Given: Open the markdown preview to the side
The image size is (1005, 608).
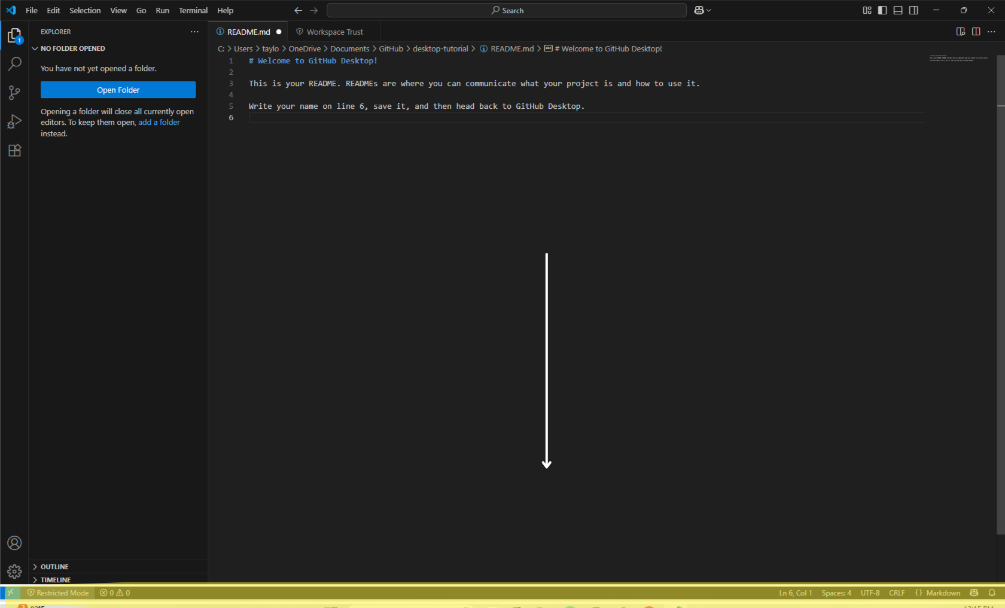Looking at the screenshot, I should (961, 32).
